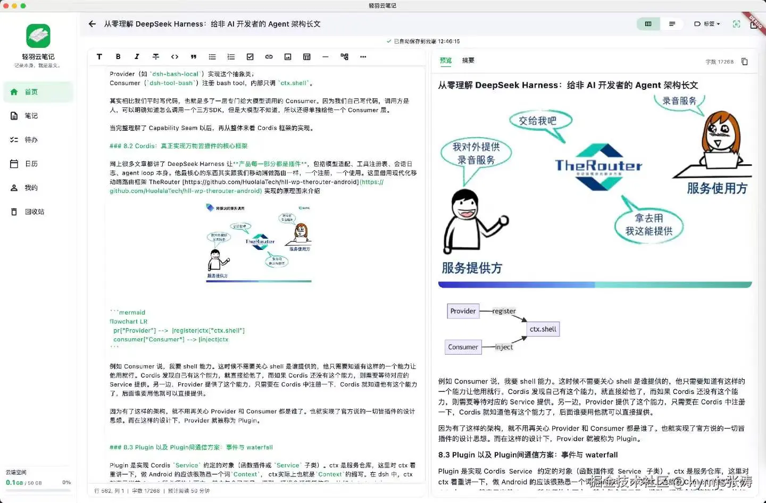Click the '8.3 Plugin 以及 Plugin间通信方案' preview heading
Image resolution: width=766 pixels, height=503 pixels.
click(x=528, y=455)
